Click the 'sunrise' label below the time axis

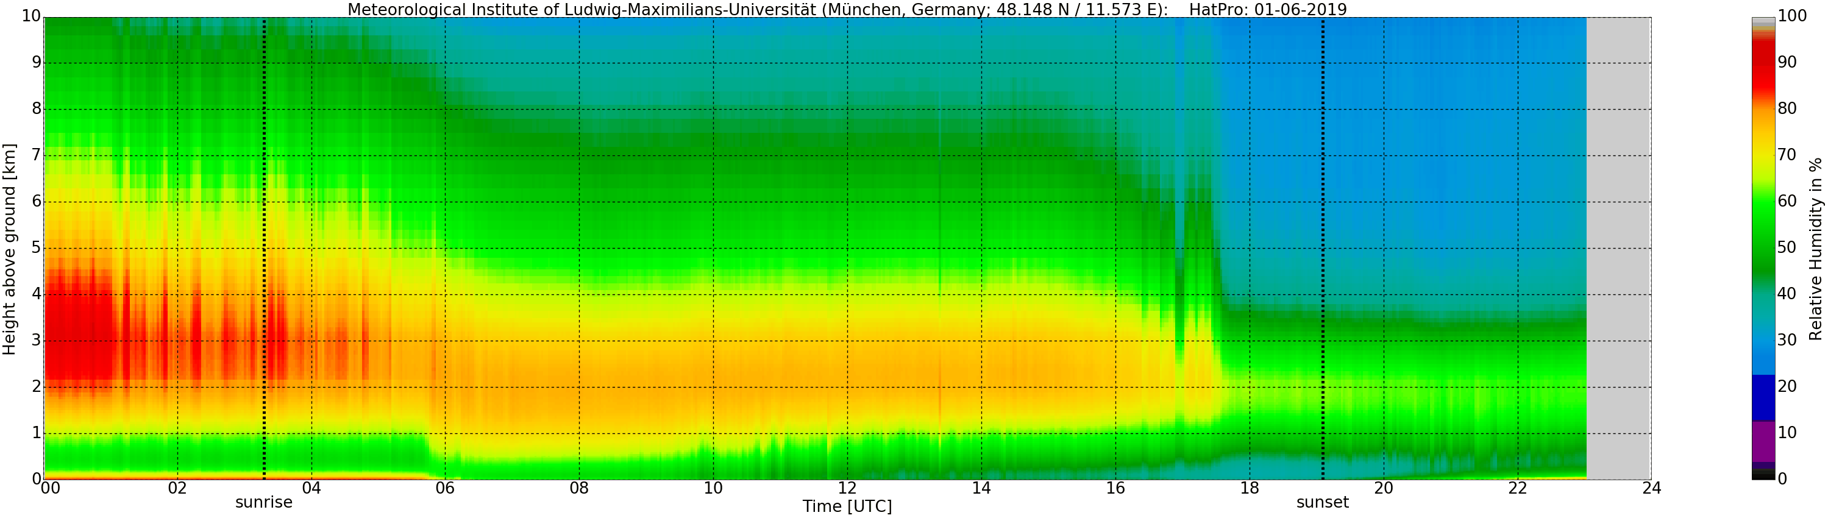point(264,502)
